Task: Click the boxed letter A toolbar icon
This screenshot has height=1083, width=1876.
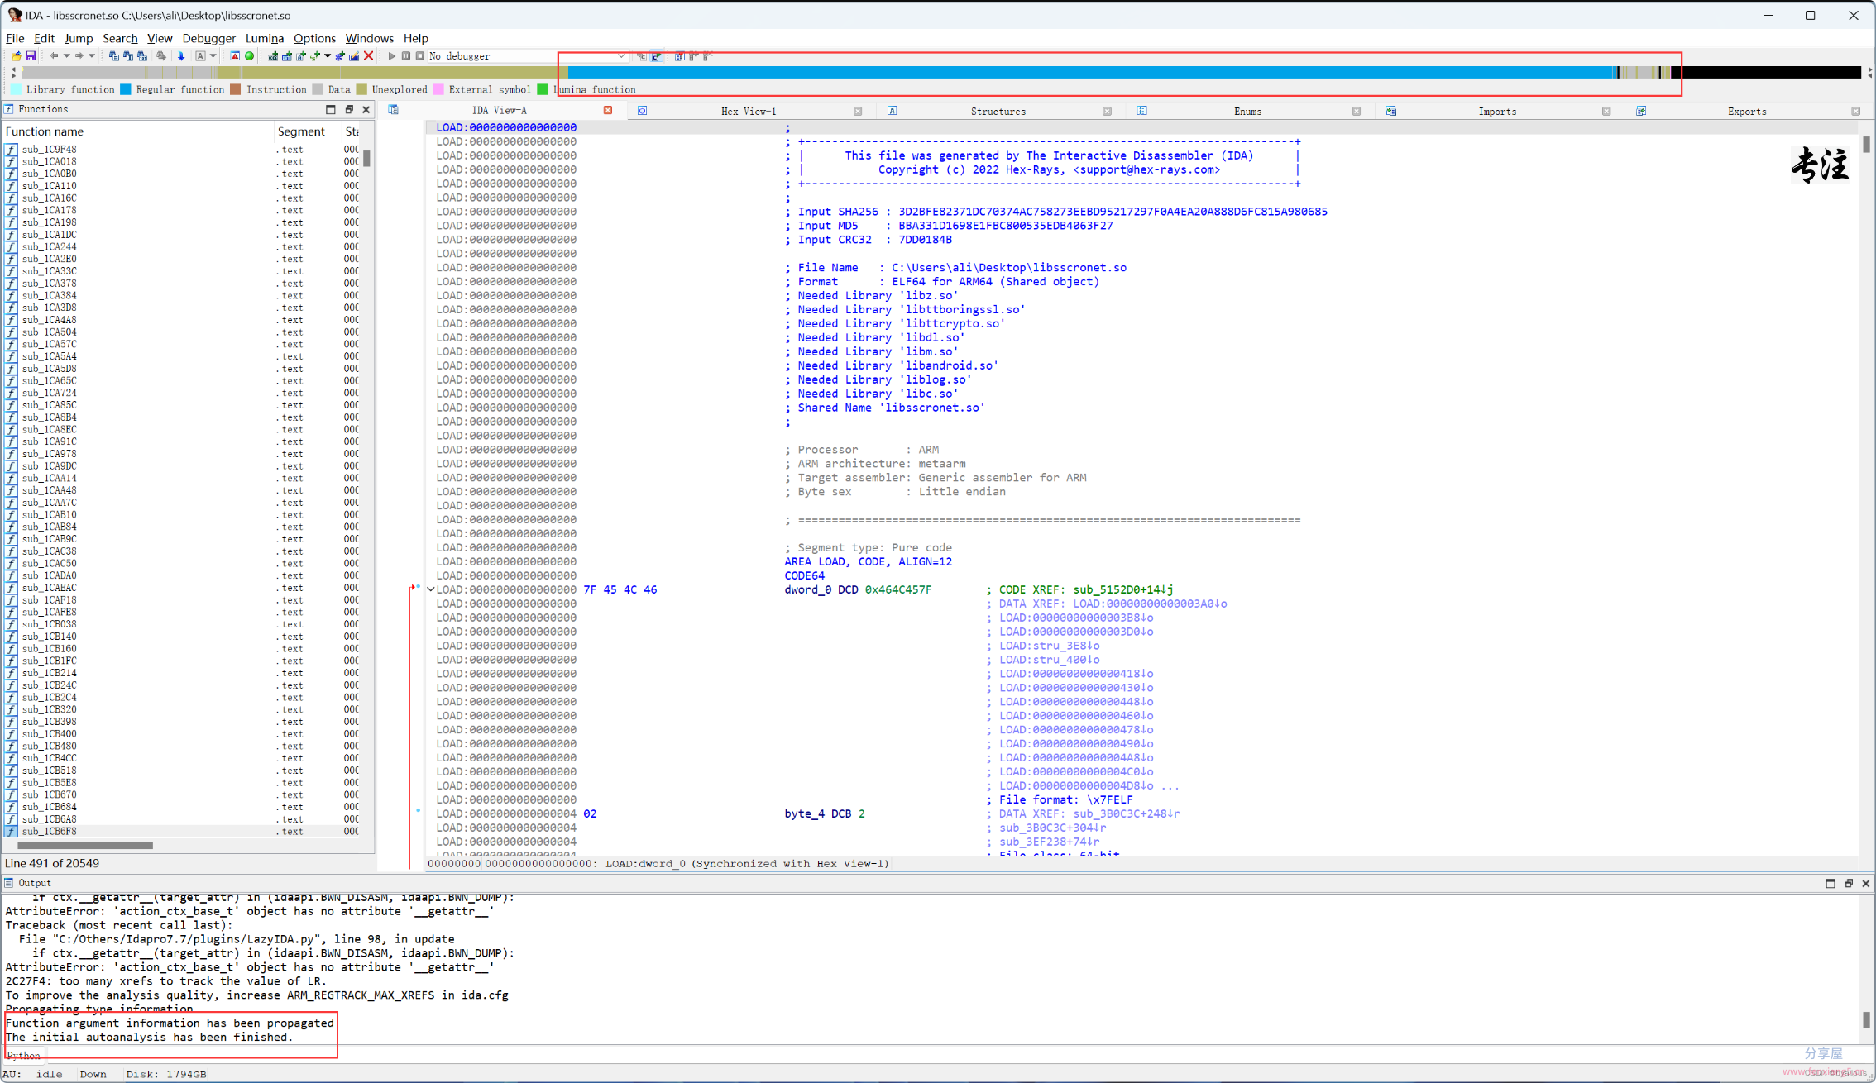Action: click(200, 56)
